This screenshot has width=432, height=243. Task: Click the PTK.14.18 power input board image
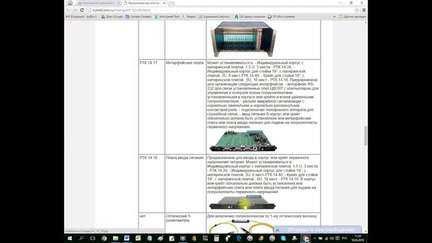coord(242,202)
